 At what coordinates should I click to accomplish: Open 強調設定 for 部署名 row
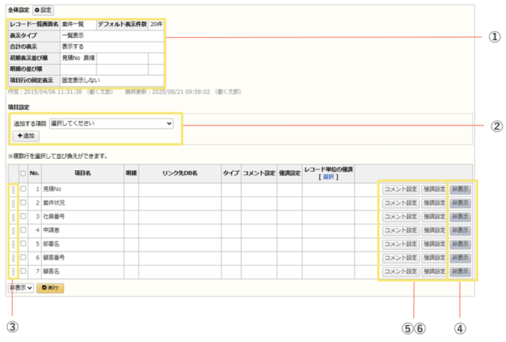point(434,244)
